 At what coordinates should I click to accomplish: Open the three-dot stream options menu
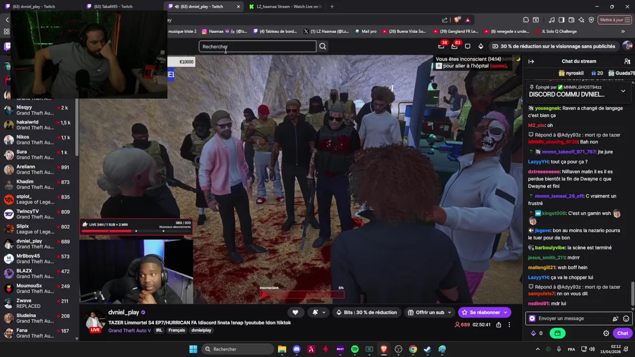click(509, 325)
